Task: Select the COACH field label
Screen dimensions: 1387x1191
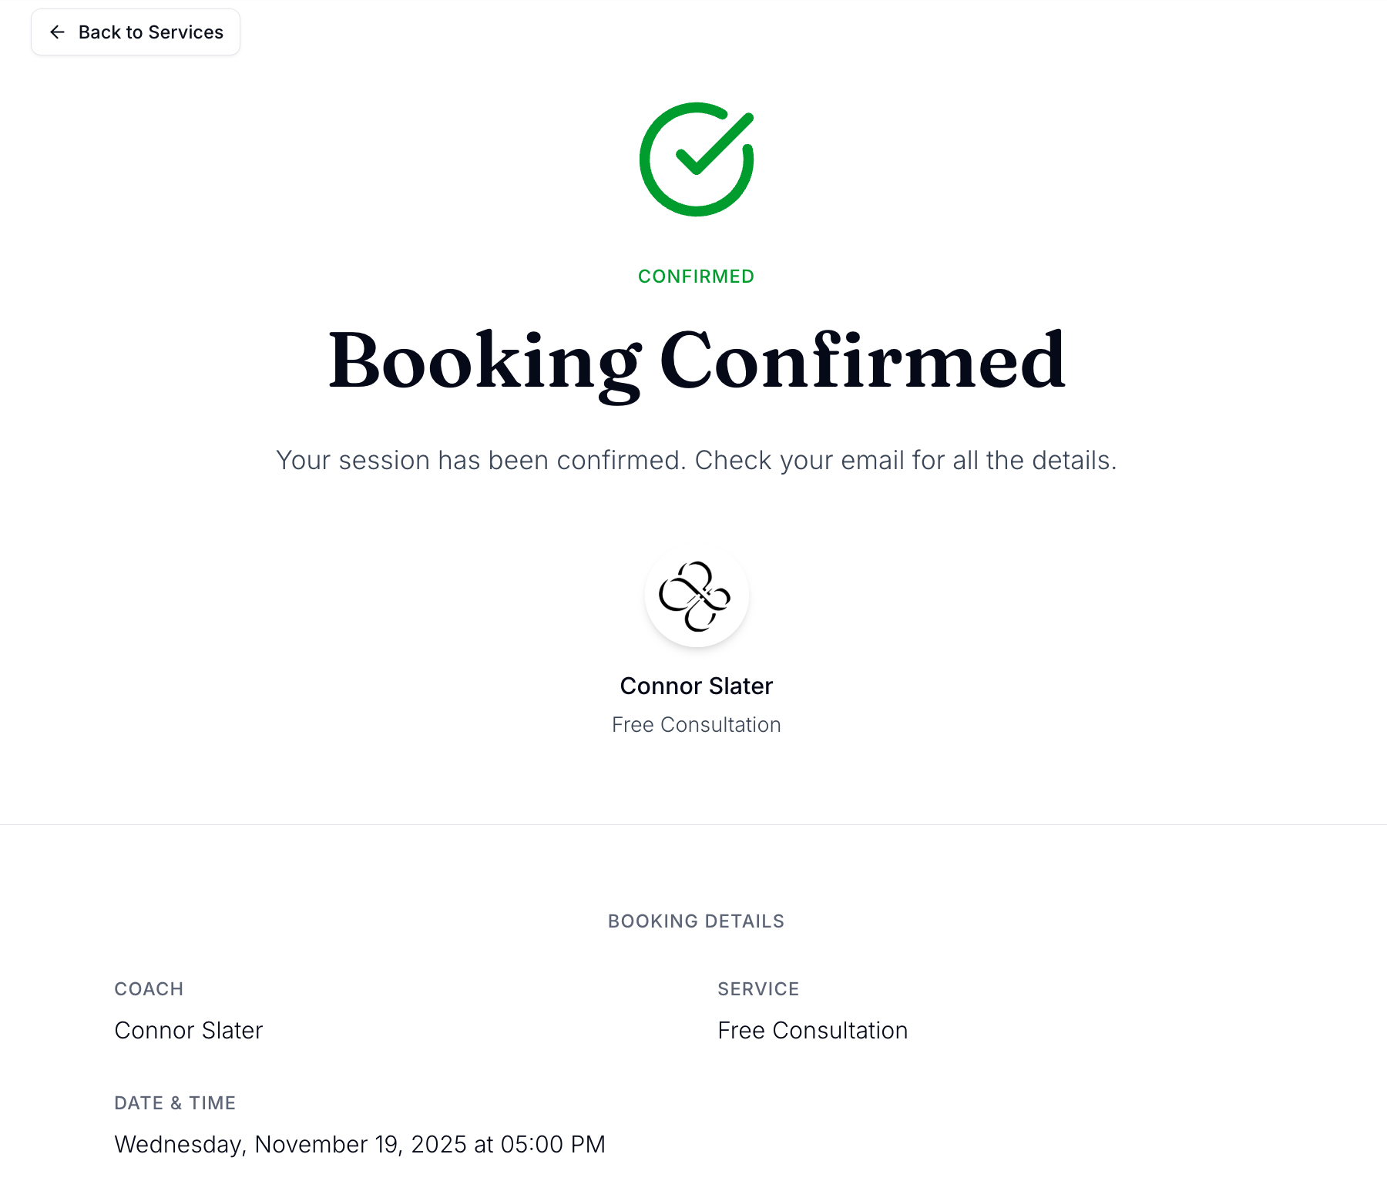Action: 149,988
